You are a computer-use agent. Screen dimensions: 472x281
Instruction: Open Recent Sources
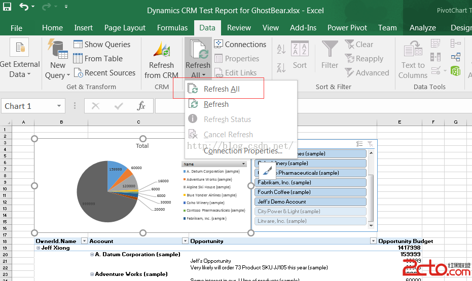104,73
